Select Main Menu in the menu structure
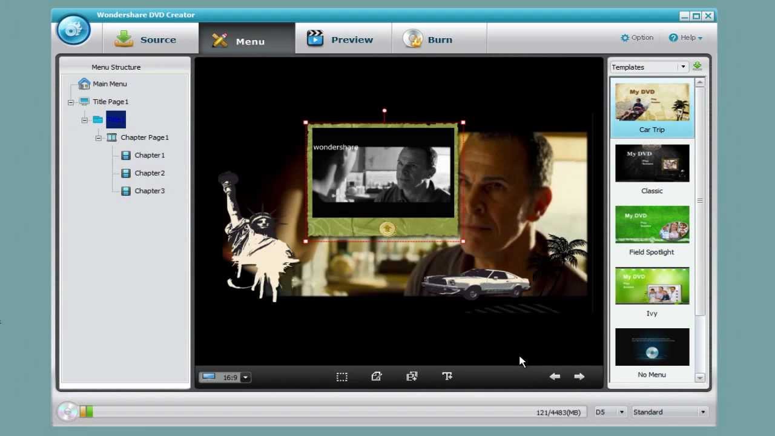775x436 pixels. (x=110, y=84)
